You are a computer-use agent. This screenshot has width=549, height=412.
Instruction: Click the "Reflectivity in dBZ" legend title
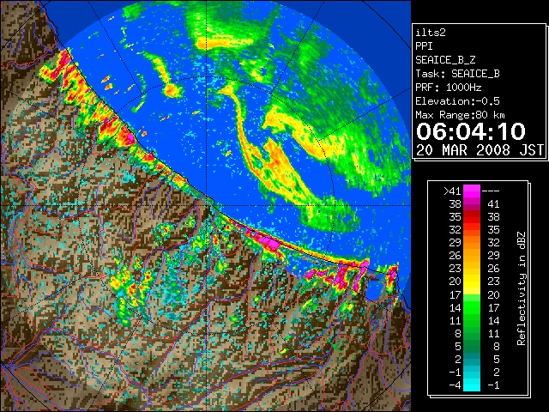[522, 288]
